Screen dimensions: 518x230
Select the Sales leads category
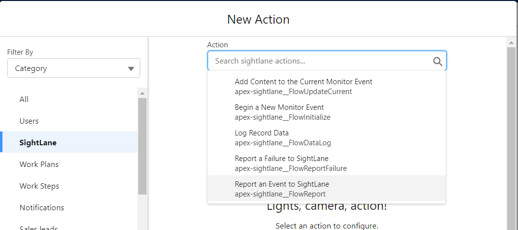[x=39, y=227]
